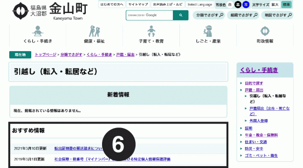Open 転出証明書の郵送請求 article link
This screenshot has width=303, height=168.
(x=78, y=148)
